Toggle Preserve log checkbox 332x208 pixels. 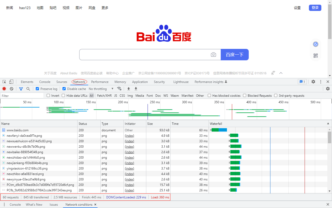pos(37,89)
